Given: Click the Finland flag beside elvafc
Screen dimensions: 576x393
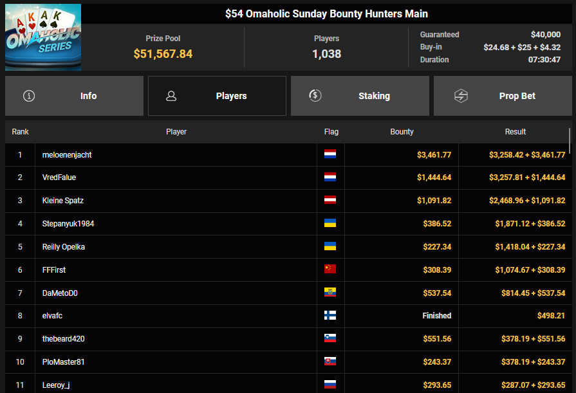Looking at the screenshot, I should pos(330,316).
